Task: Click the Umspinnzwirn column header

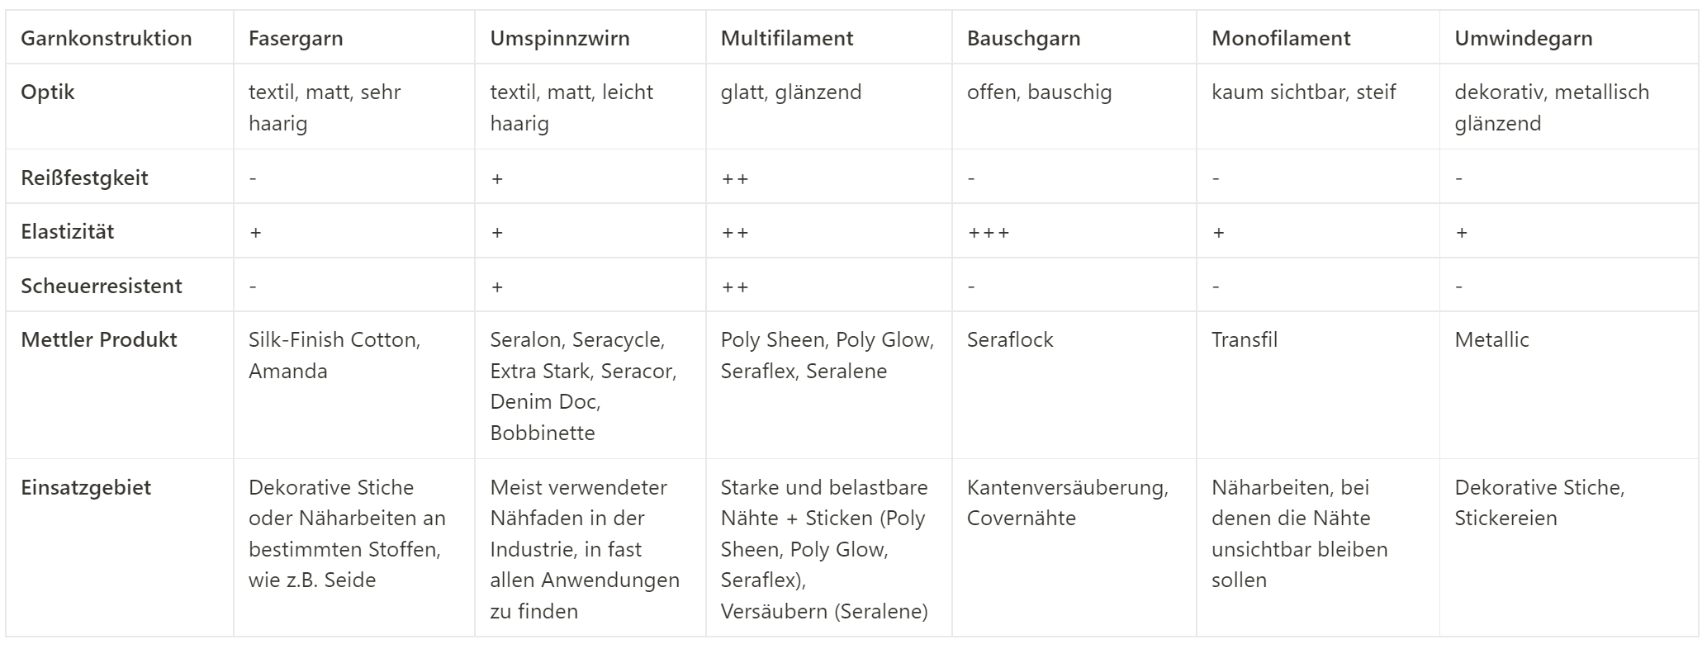Action: 560,38
